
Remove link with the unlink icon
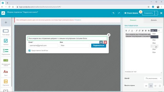pyautogui.click(x=139, y=31)
